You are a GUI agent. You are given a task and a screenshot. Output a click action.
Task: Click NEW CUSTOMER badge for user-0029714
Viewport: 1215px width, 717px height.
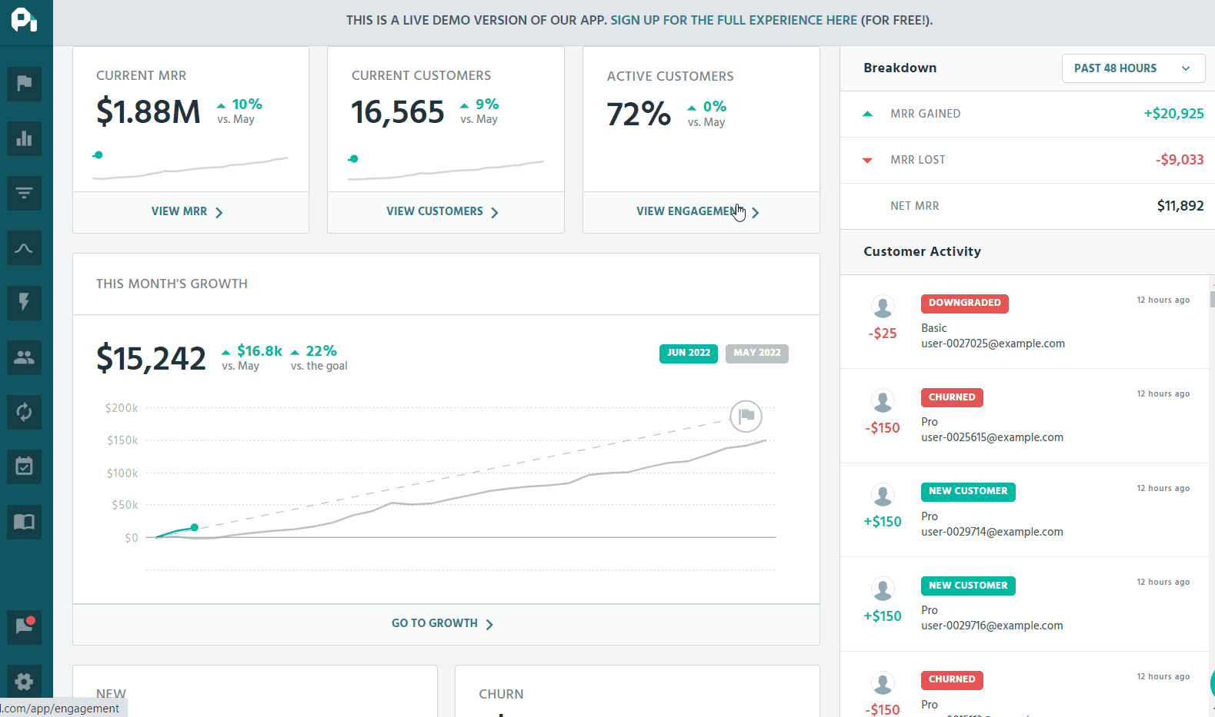pos(968,491)
